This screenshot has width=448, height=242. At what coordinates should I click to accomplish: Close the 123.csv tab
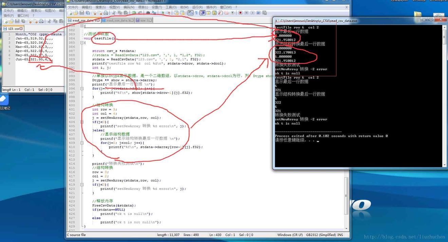pyautogui.click(x=21, y=29)
